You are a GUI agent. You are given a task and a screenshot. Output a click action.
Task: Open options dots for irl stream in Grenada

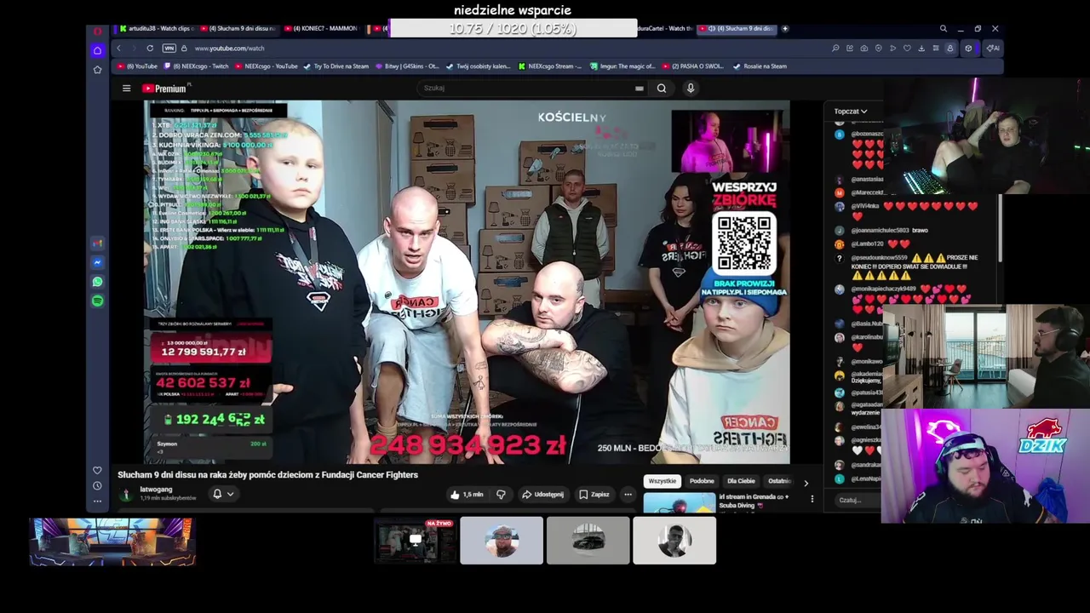[812, 499]
